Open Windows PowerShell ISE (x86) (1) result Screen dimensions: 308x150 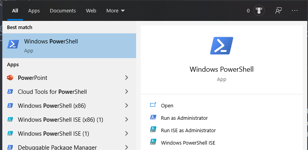[69, 119]
